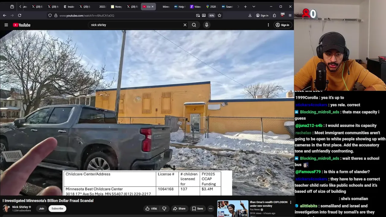This screenshot has width=386, height=217.
Task: Click chat username rachelao
Action: 303,133
